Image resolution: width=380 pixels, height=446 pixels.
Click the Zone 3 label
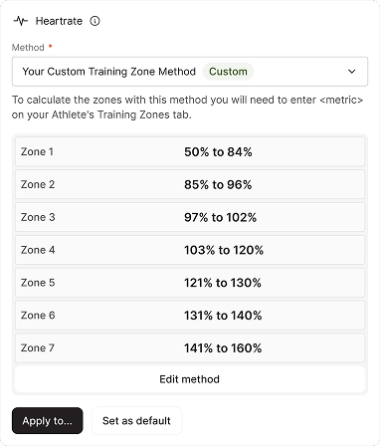[x=38, y=217]
